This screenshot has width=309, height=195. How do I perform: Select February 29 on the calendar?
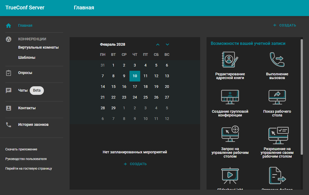pyautogui.click(x=113, y=108)
